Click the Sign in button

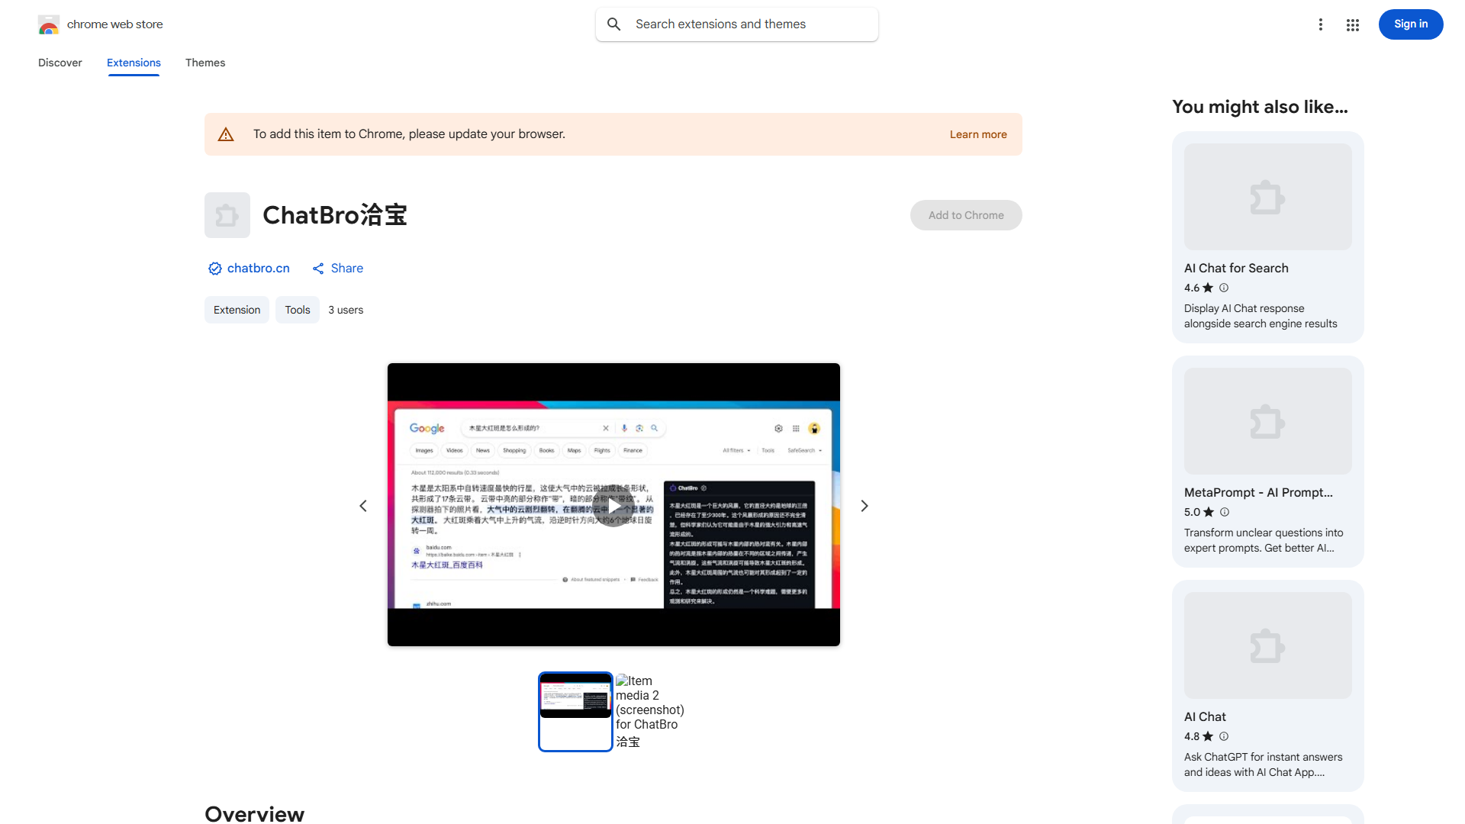1410,24
